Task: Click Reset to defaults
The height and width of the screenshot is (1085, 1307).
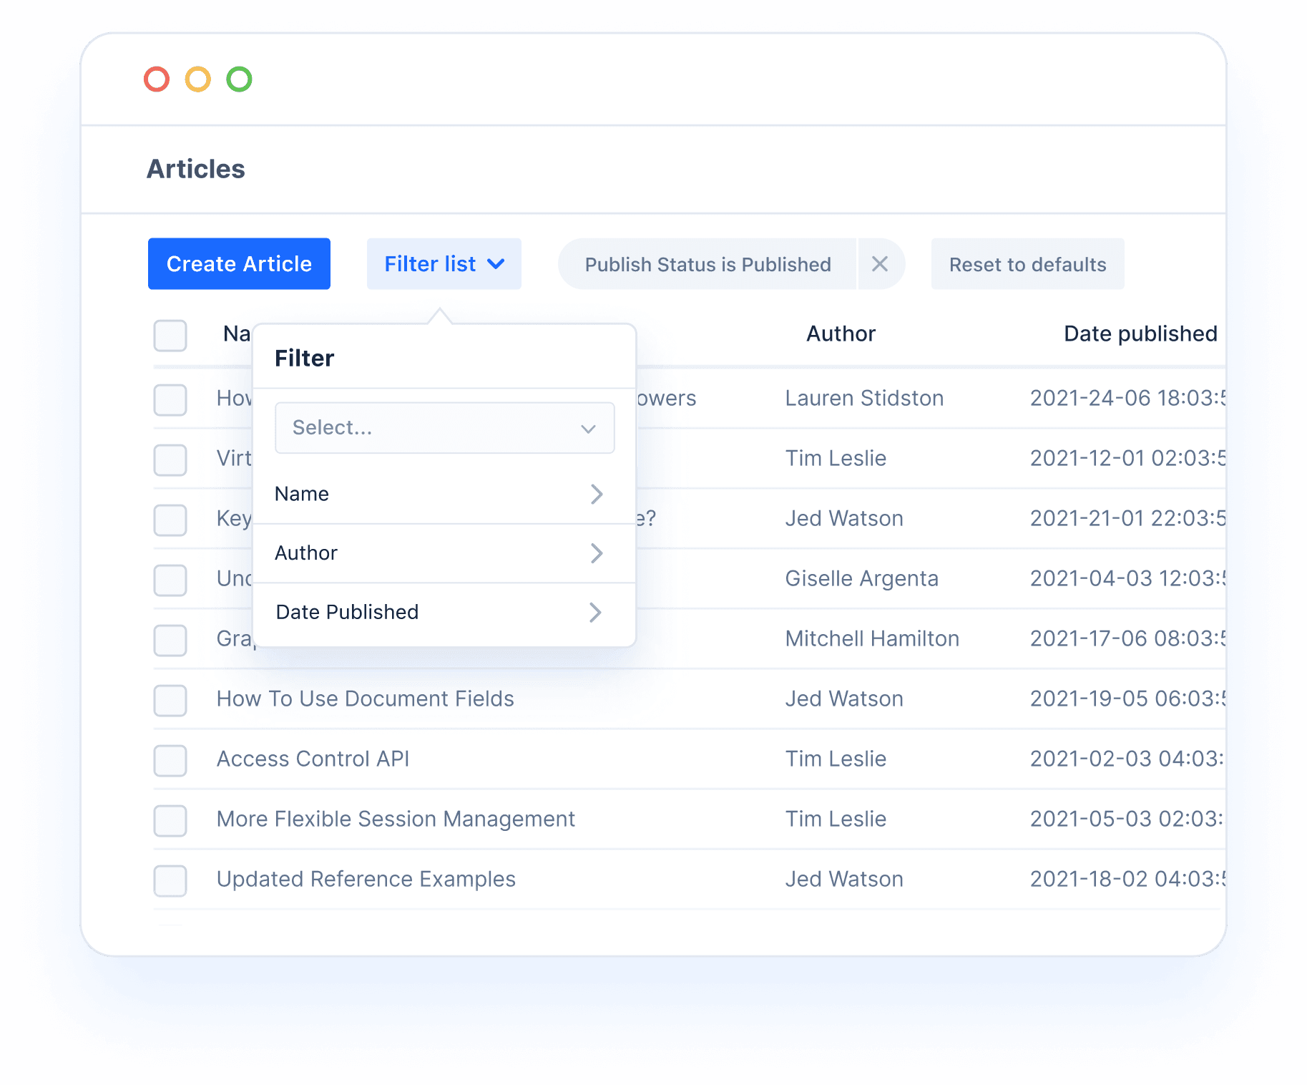Action: coord(1027,264)
